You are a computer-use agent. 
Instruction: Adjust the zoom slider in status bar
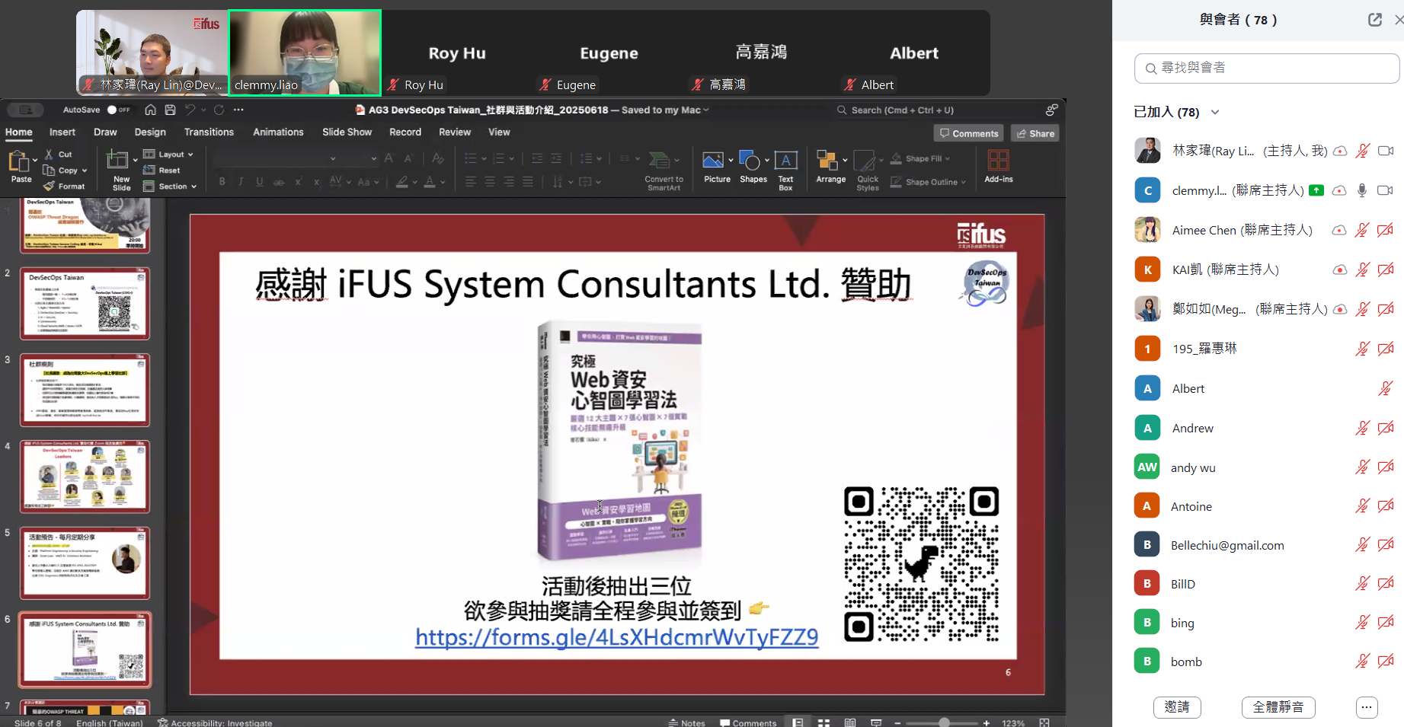[944, 722]
